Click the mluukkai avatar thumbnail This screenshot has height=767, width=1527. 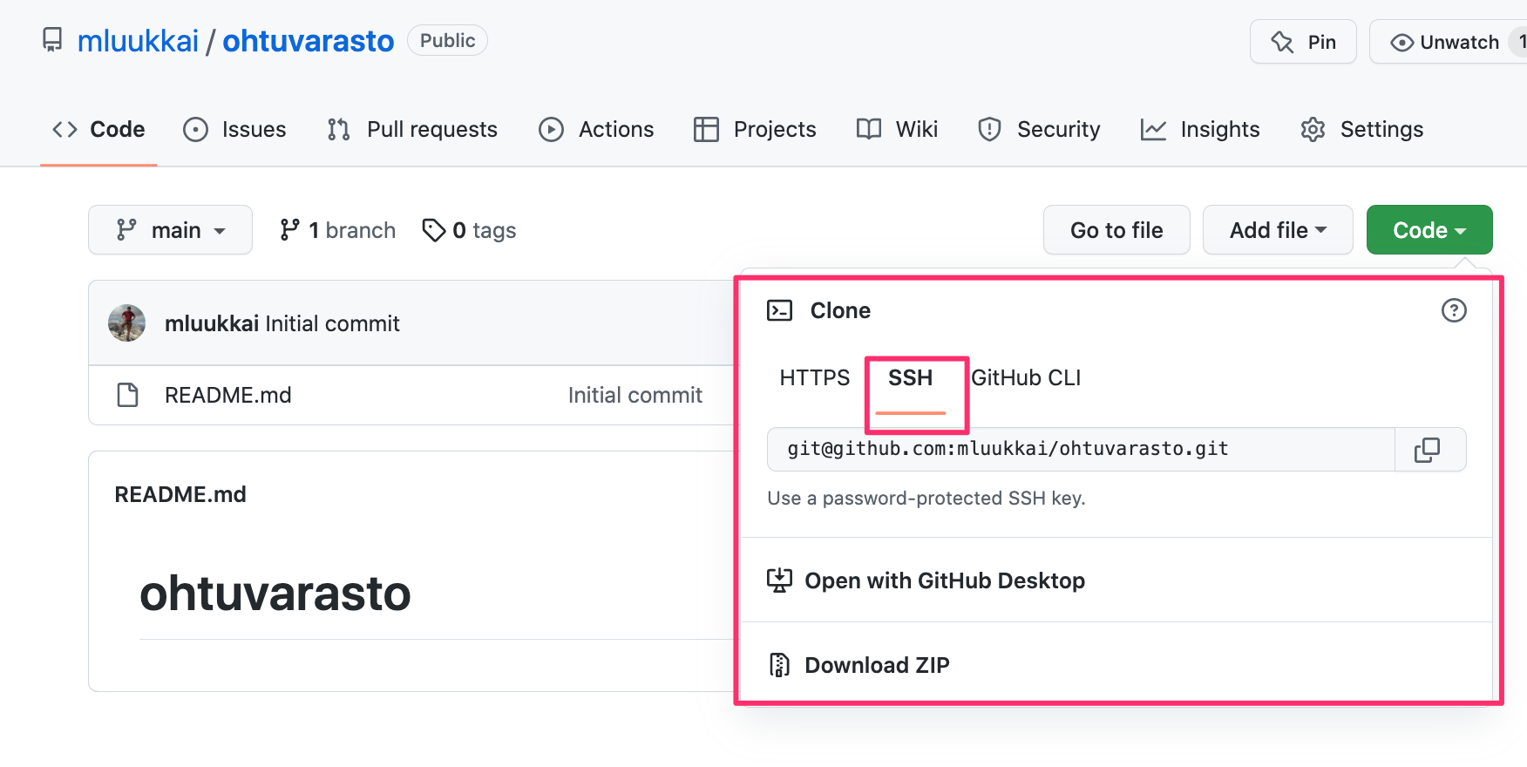[x=127, y=323]
